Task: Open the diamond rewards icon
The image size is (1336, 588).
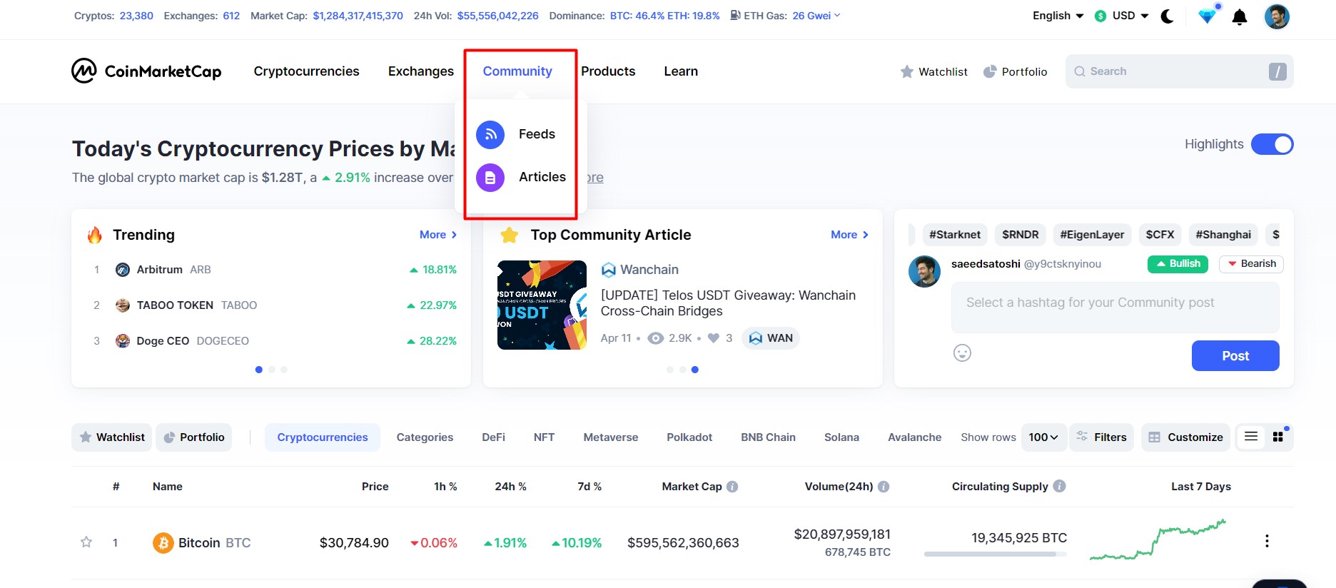Action: pos(1207,16)
